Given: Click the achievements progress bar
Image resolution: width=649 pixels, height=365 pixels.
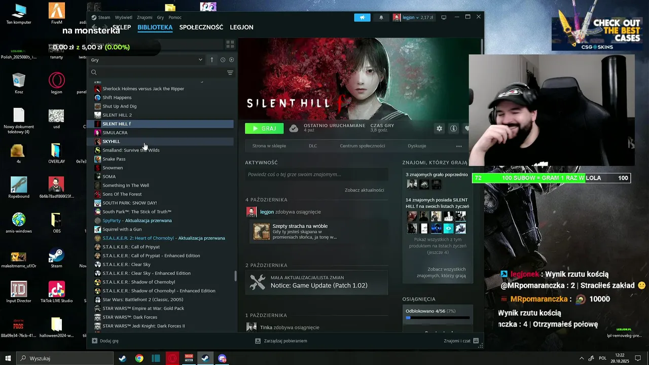Looking at the screenshot, I should (x=438, y=318).
